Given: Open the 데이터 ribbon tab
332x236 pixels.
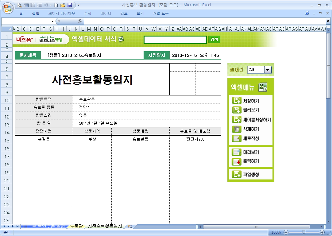Looking at the screenshot, I should [106, 14].
